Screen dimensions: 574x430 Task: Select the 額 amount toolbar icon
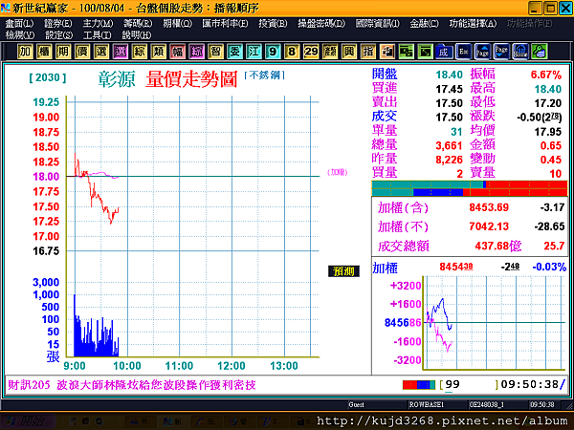pos(330,52)
